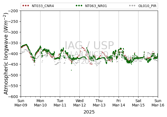
Task: Click the Tue Mar-11 x-axis label
Action: [60, 103]
